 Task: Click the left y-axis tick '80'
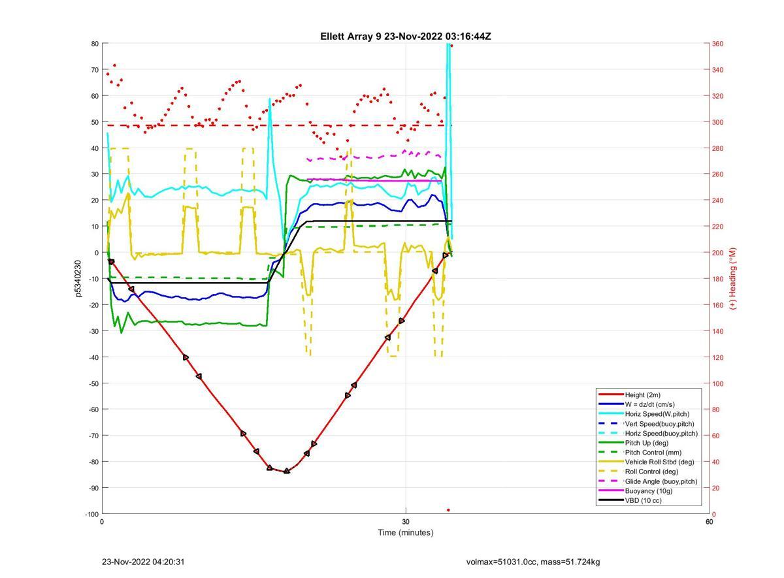point(95,44)
